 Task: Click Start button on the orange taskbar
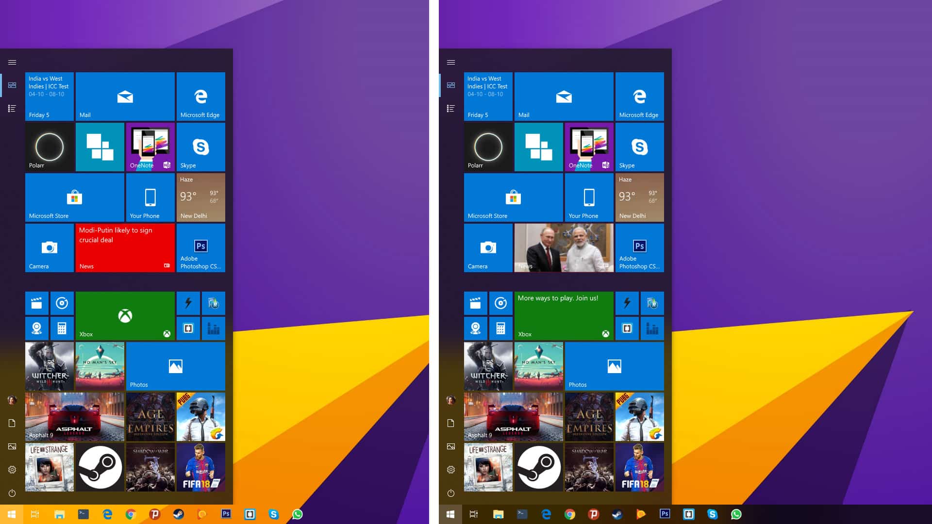pos(12,514)
